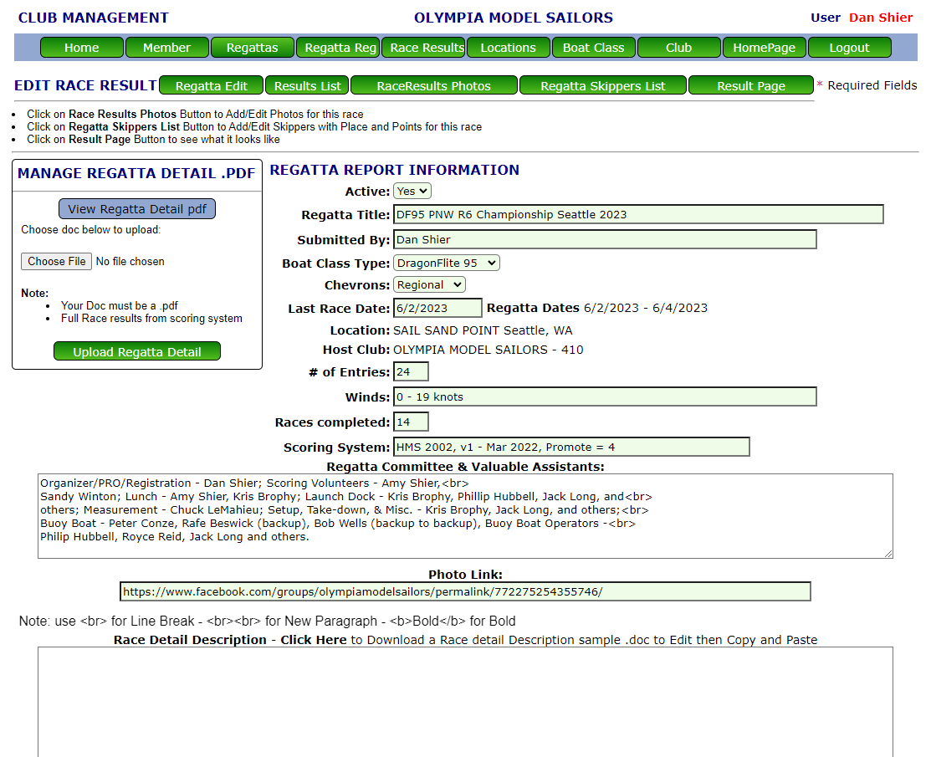Click Choose File to pick a pdf
Screen dimensions: 931x757
56,261
